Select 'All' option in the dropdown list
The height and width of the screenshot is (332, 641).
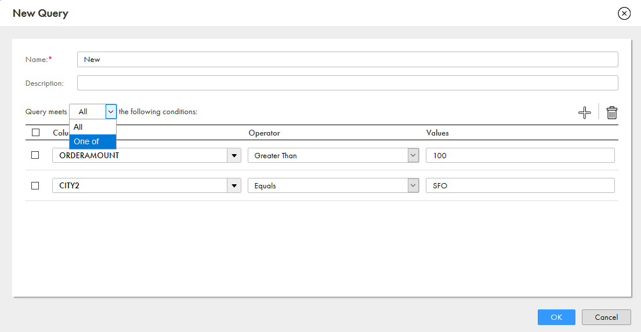[92, 127]
